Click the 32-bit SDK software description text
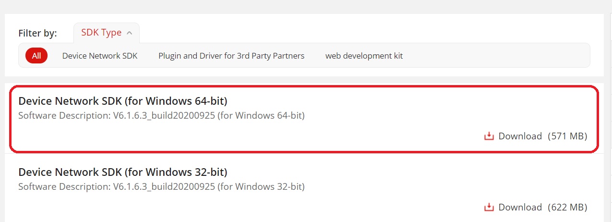This screenshot has width=612, height=222. (x=161, y=186)
